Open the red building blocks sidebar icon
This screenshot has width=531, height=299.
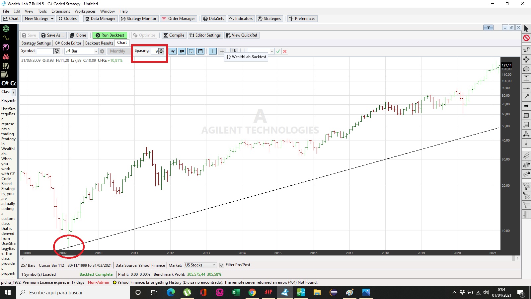[6, 56]
